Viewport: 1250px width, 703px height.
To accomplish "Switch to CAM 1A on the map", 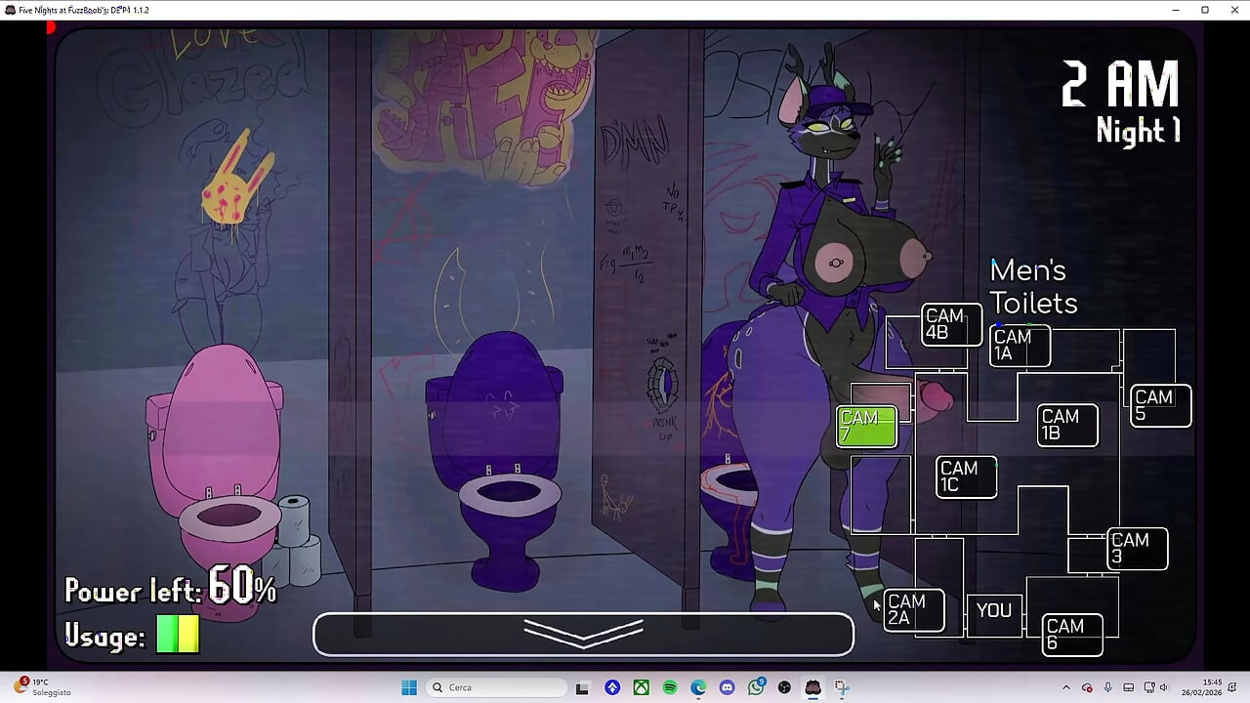I will click(x=1020, y=346).
